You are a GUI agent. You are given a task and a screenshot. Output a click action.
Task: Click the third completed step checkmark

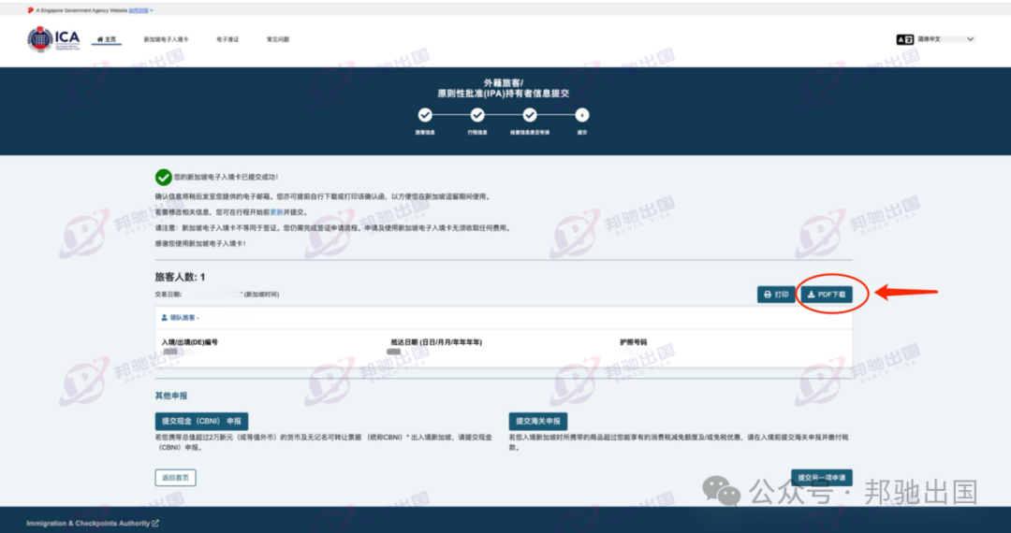pos(530,115)
